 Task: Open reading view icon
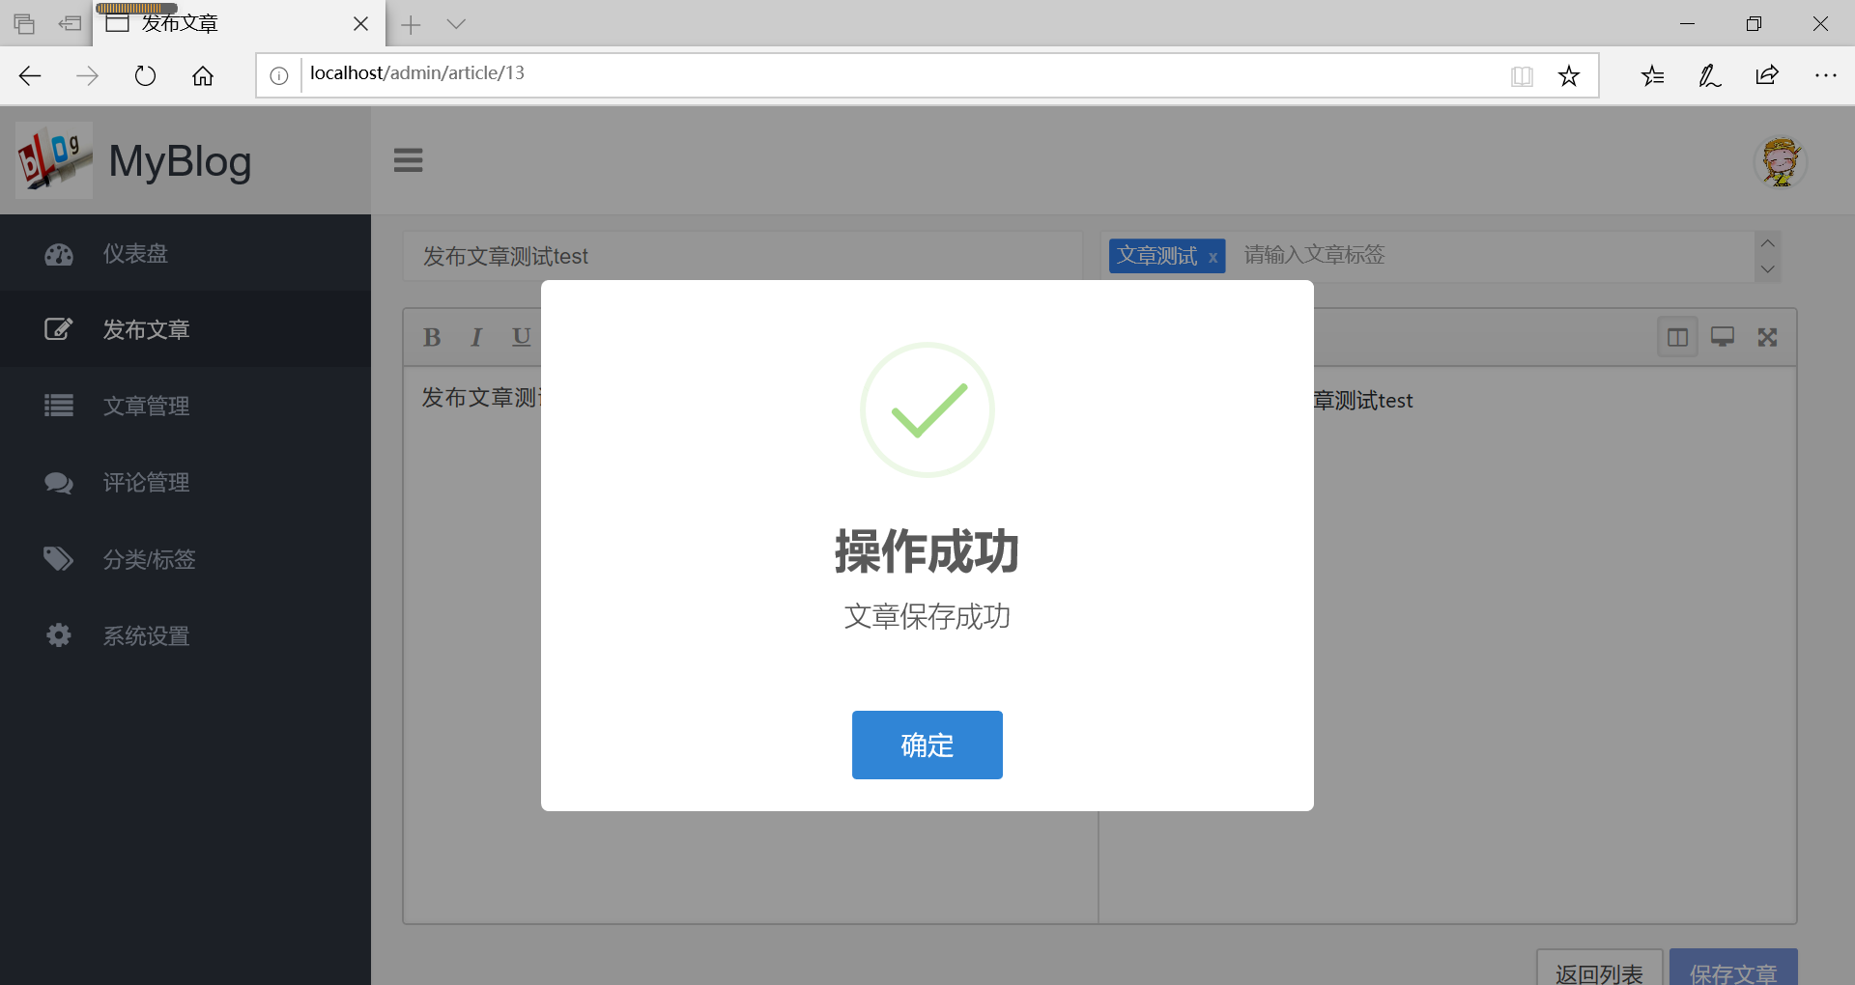click(1522, 75)
